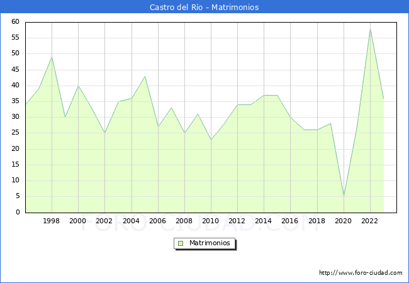Select the 2010 x-axis label
The height and width of the screenshot is (283, 409).
(211, 221)
